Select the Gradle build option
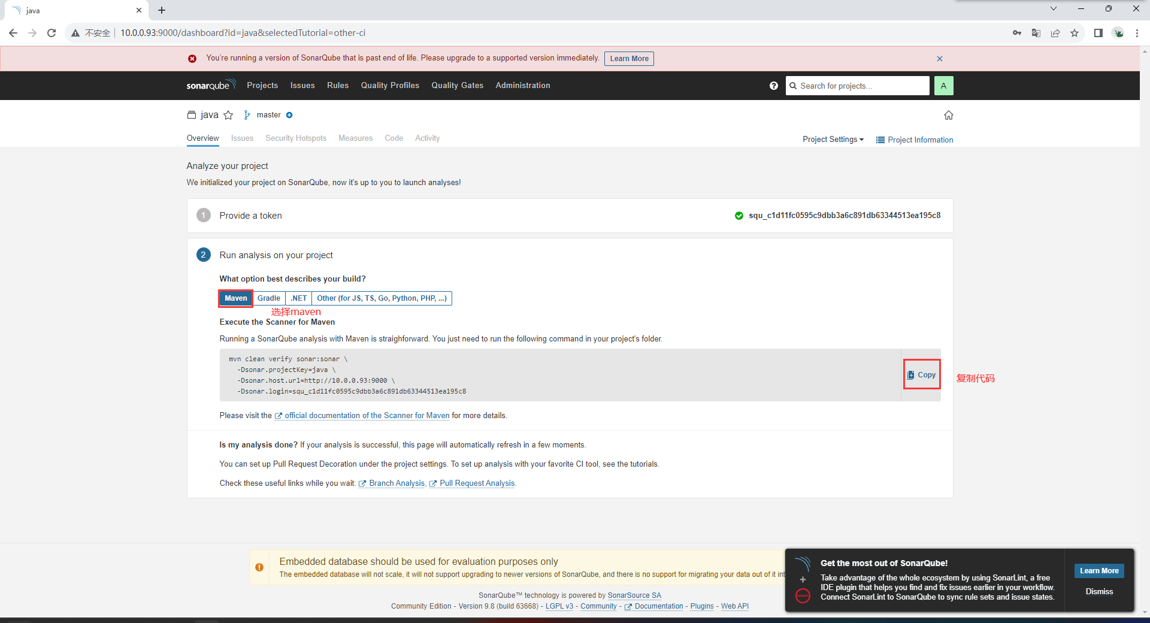Image resolution: width=1150 pixels, height=623 pixels. tap(269, 298)
